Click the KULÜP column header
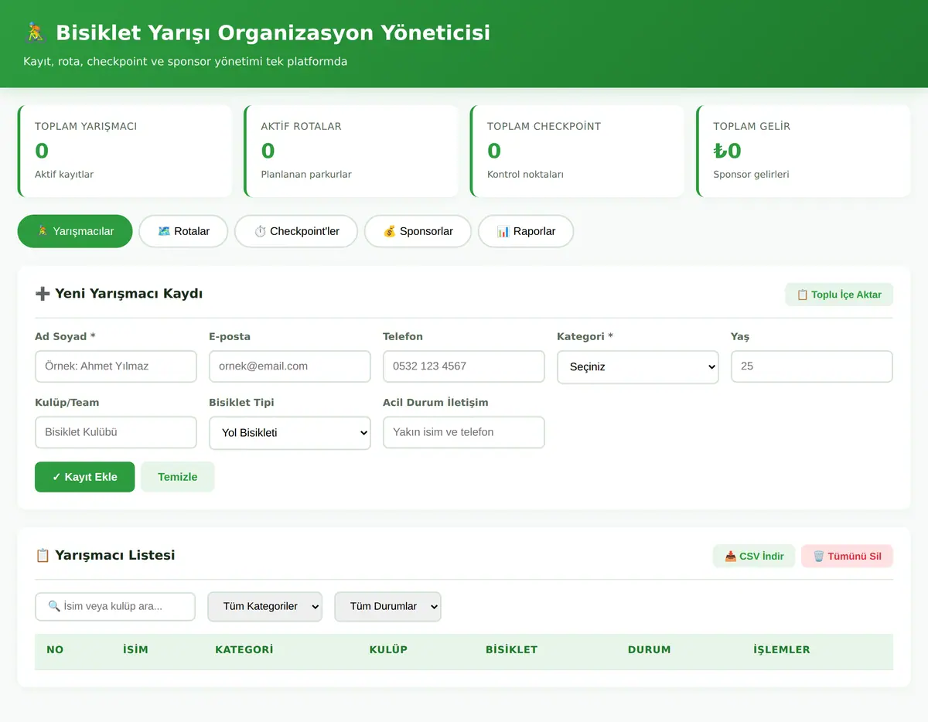The width and height of the screenshot is (928, 722). point(388,649)
